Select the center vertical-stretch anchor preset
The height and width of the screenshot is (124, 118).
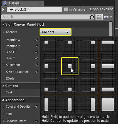70,105
